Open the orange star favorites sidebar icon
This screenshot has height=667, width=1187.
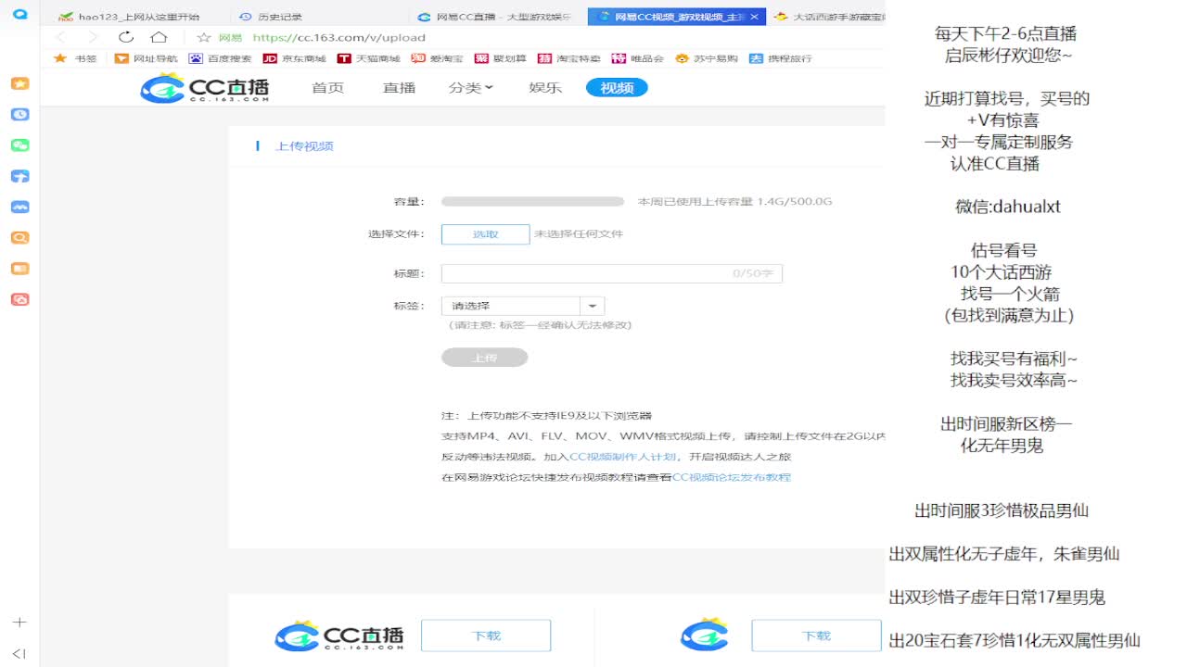coord(19,83)
